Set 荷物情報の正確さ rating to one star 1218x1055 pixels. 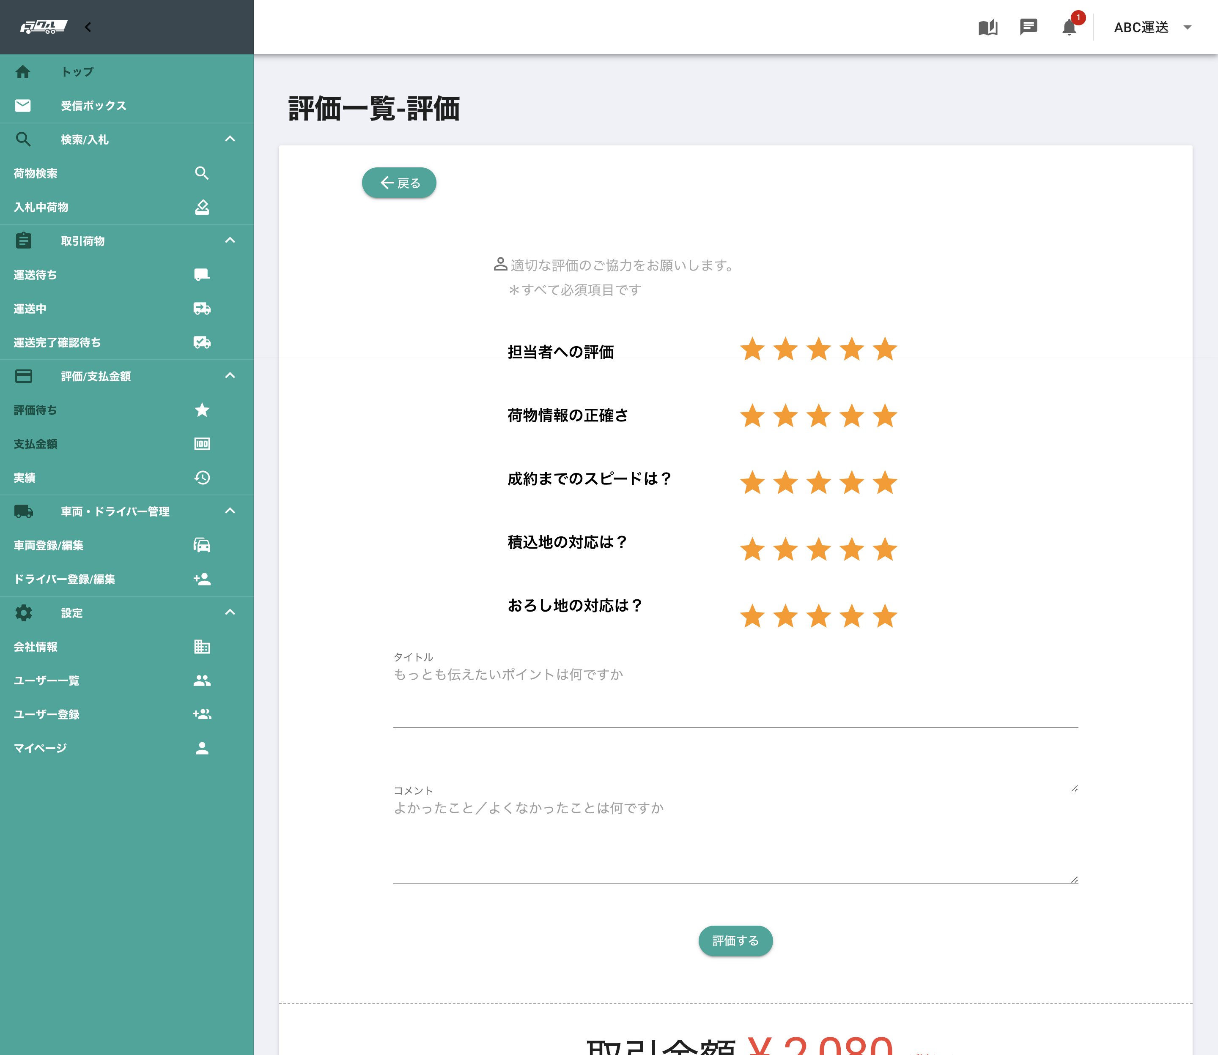tap(752, 416)
